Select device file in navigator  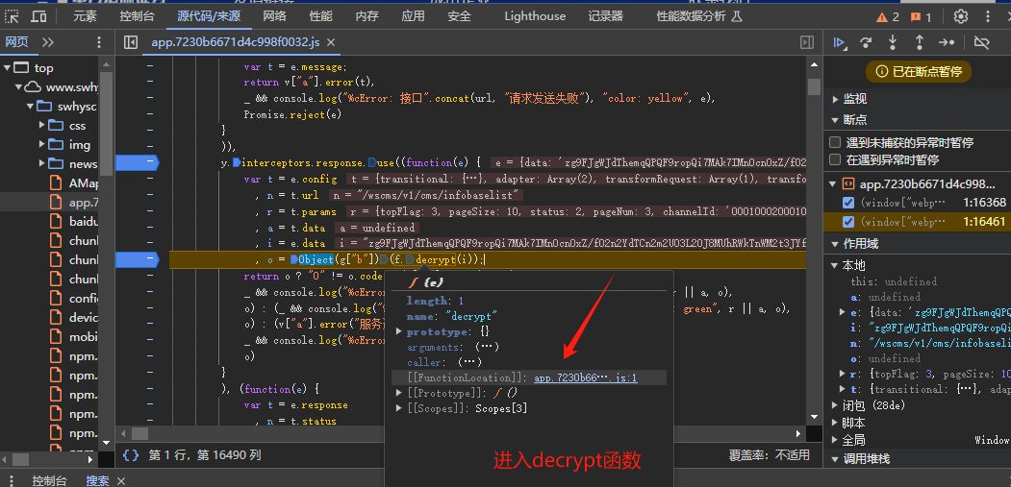[x=74, y=318]
